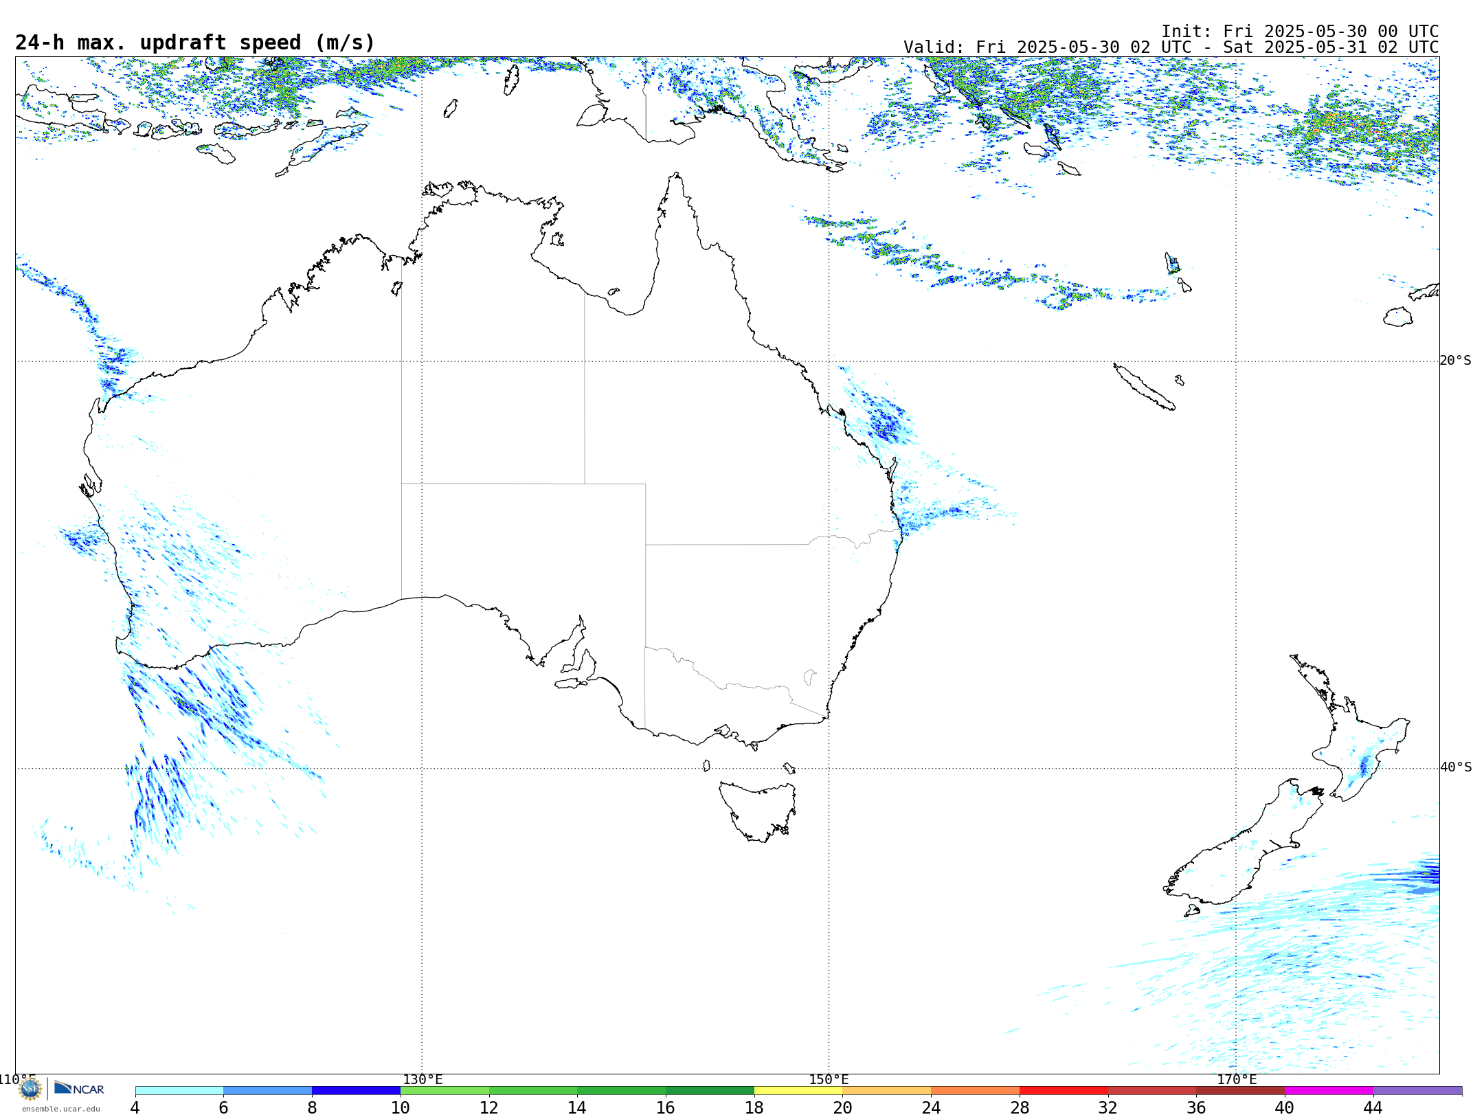
Task: Click colorbar tick label '18'
Action: (x=754, y=1107)
